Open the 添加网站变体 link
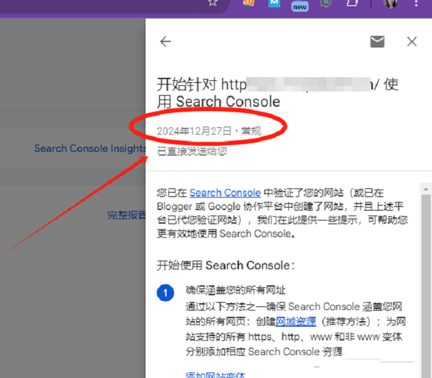This screenshot has width=432, height=378. coord(215,375)
